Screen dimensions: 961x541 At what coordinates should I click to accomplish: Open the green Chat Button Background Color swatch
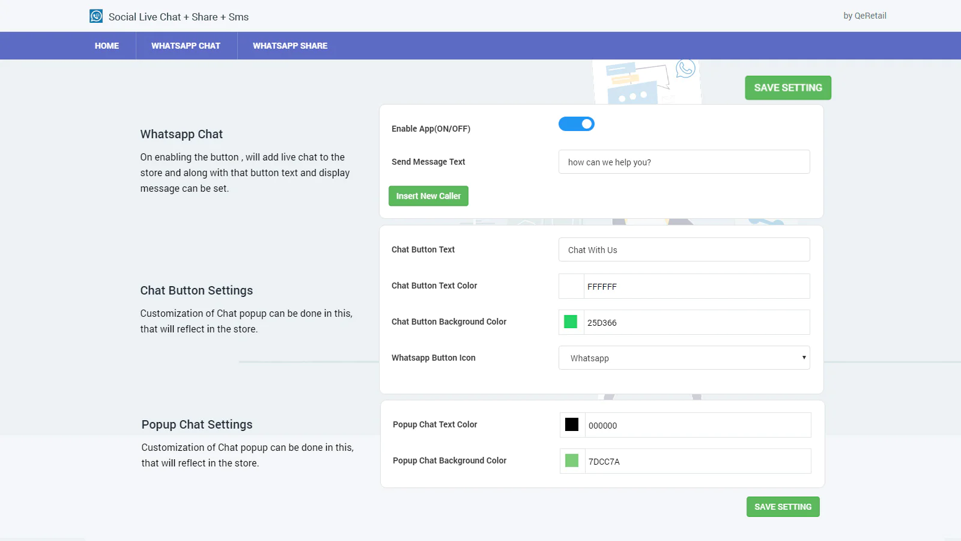pos(571,322)
